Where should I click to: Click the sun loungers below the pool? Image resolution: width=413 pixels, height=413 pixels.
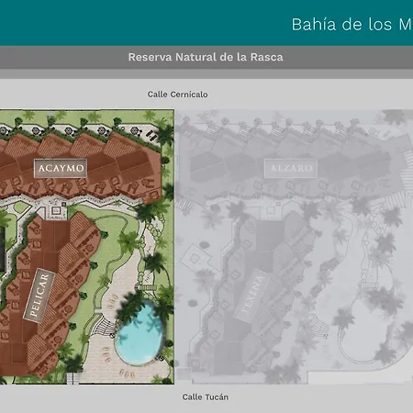[x=127, y=373]
